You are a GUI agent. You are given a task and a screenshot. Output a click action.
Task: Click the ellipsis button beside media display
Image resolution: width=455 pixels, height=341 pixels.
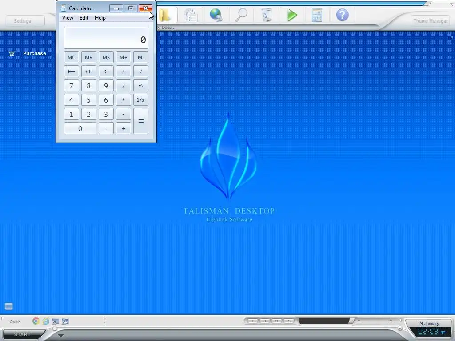[352, 321]
